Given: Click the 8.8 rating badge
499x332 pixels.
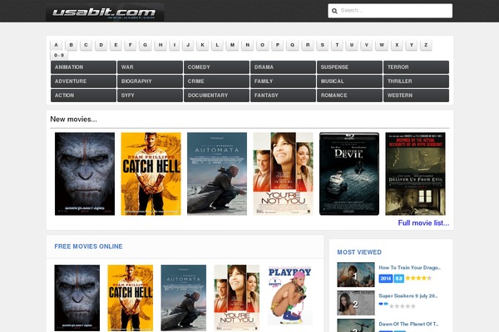Looking at the screenshot, I should click(x=398, y=279).
